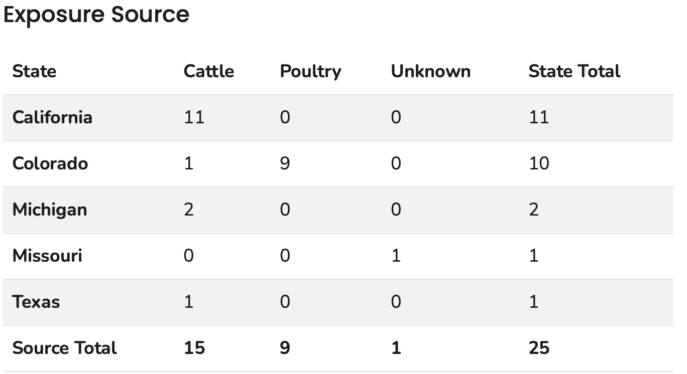Click the grand total 25

(539, 348)
